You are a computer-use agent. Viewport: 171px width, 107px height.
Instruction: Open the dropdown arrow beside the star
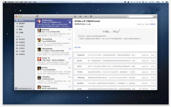[155, 21]
